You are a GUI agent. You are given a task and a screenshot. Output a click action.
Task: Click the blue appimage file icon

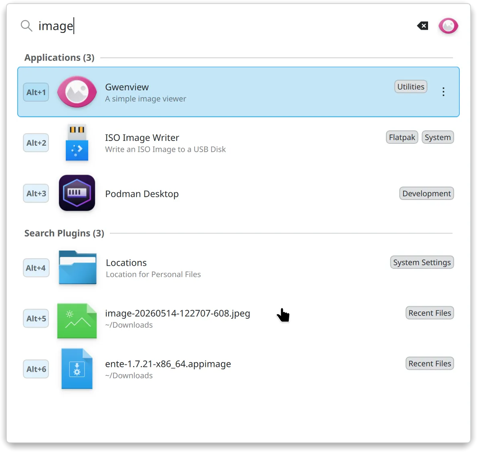pos(77,369)
